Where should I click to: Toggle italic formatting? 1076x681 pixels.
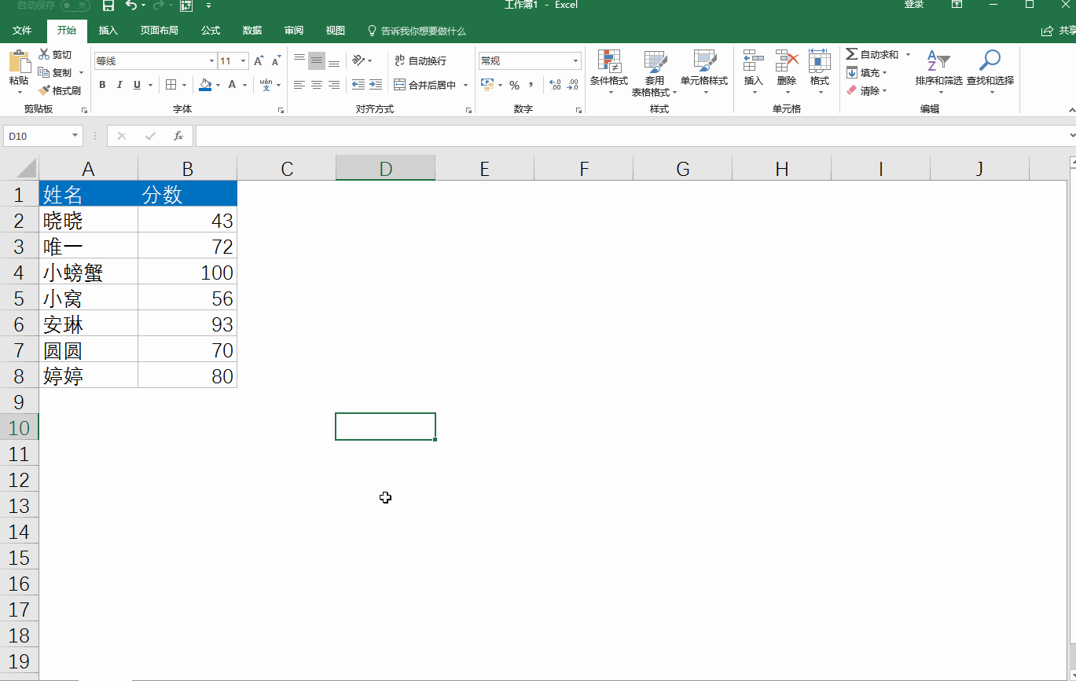coord(119,85)
